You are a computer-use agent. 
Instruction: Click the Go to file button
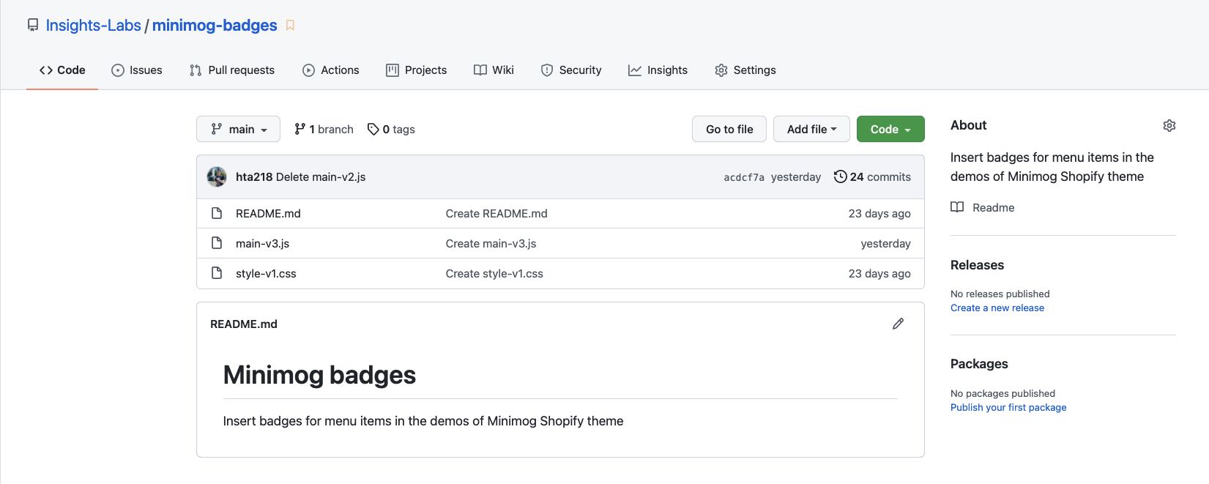[729, 129]
